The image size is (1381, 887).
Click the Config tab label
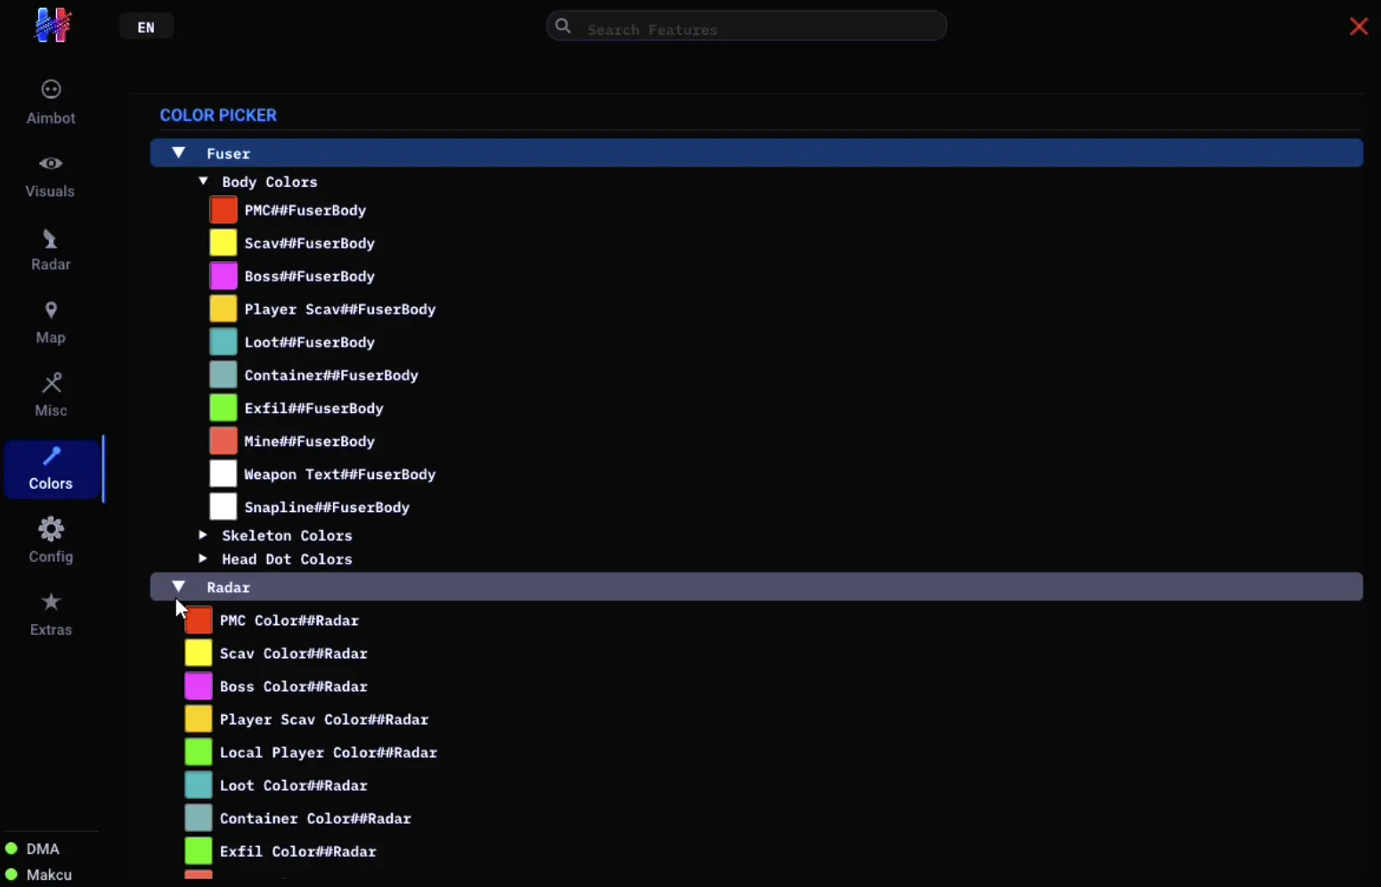pyautogui.click(x=51, y=557)
